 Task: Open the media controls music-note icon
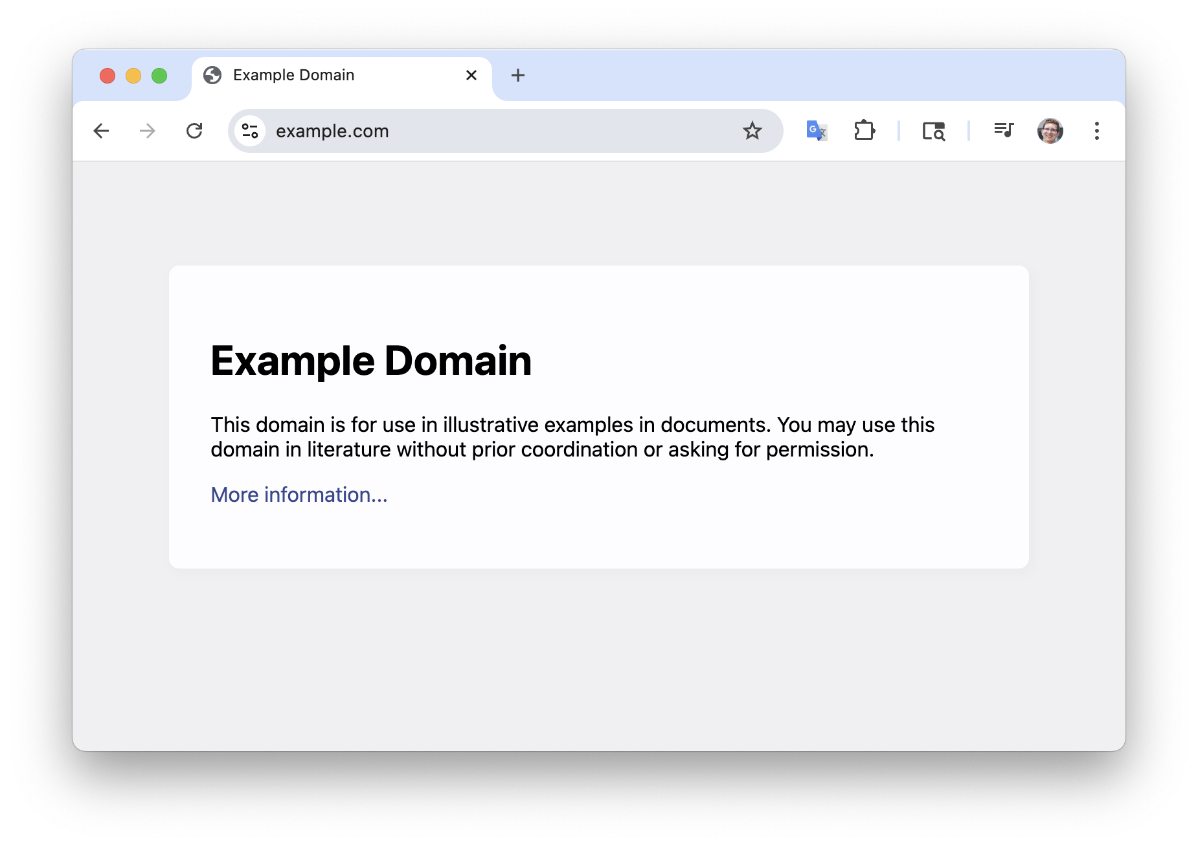1003,131
